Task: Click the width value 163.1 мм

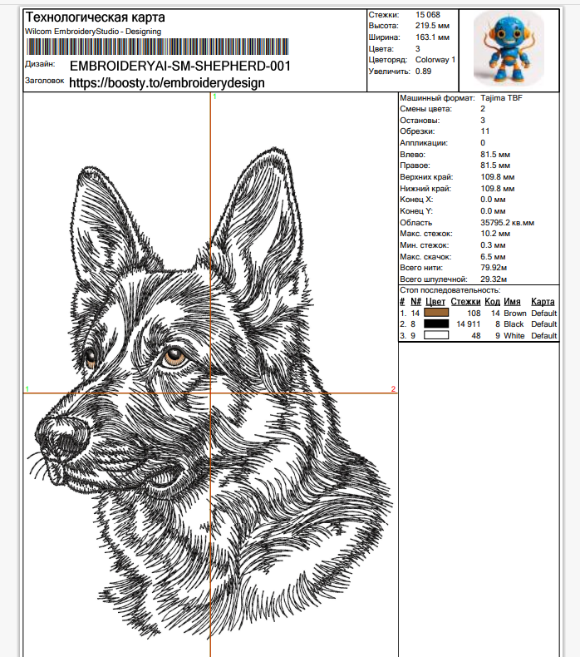Action: click(432, 37)
